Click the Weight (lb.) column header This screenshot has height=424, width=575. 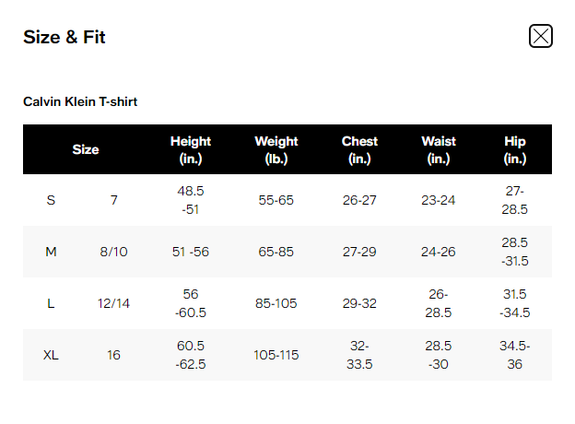coord(276,149)
